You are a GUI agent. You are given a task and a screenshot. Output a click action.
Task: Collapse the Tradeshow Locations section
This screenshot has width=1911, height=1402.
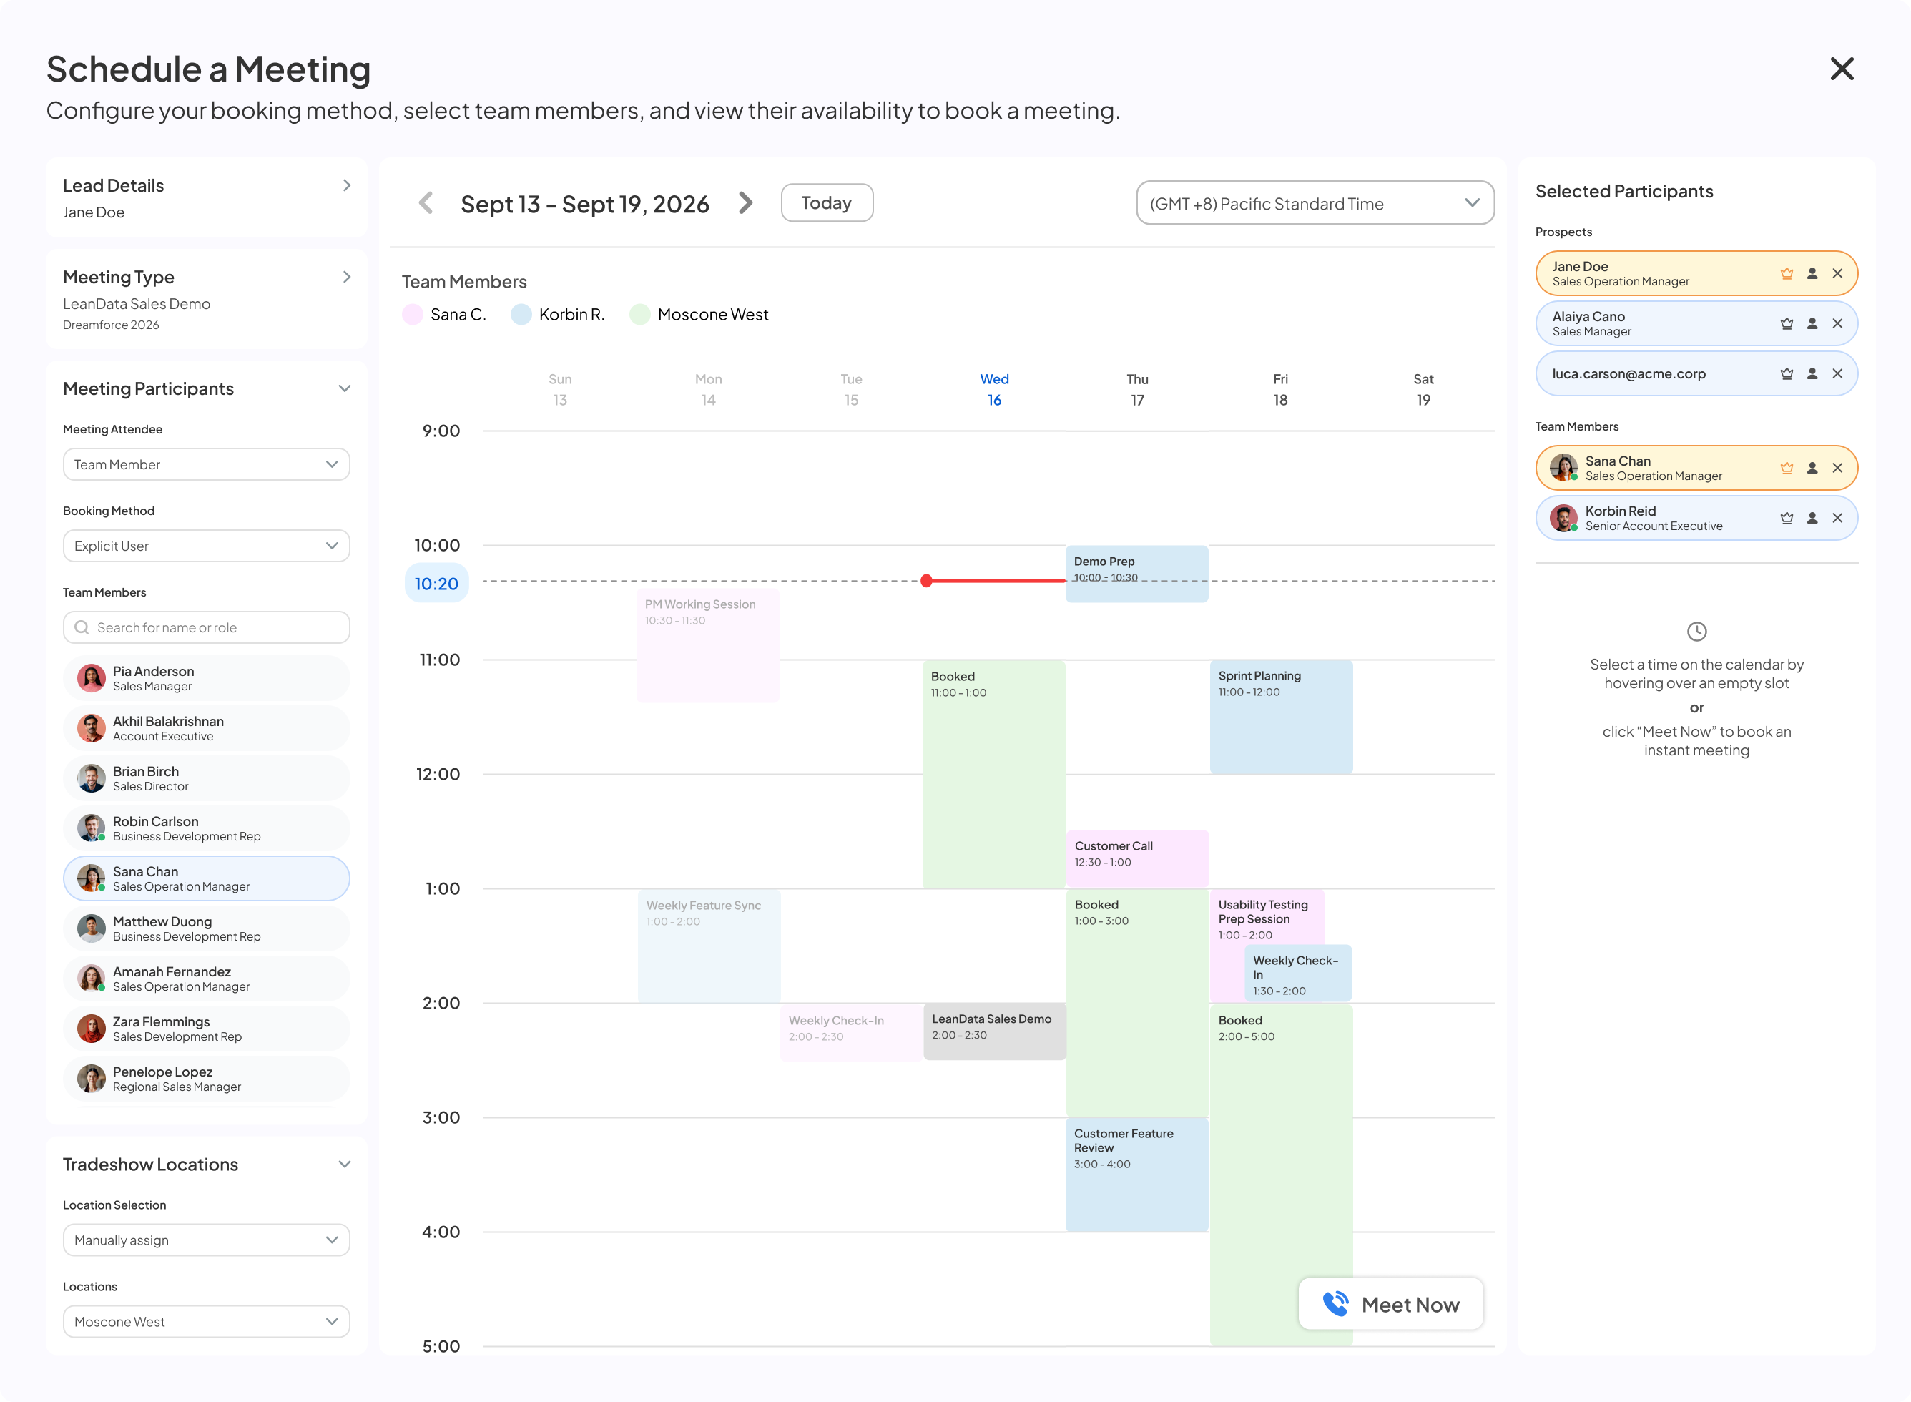[345, 1165]
